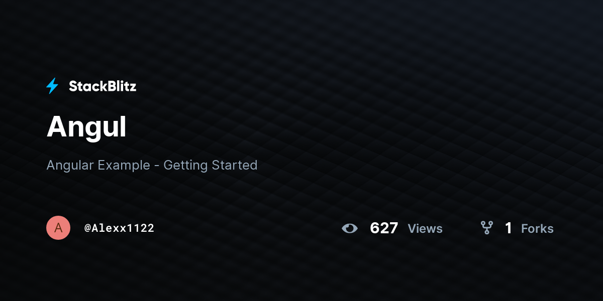603x301 pixels.
Task: Select the Angul project title
Action: (86, 127)
